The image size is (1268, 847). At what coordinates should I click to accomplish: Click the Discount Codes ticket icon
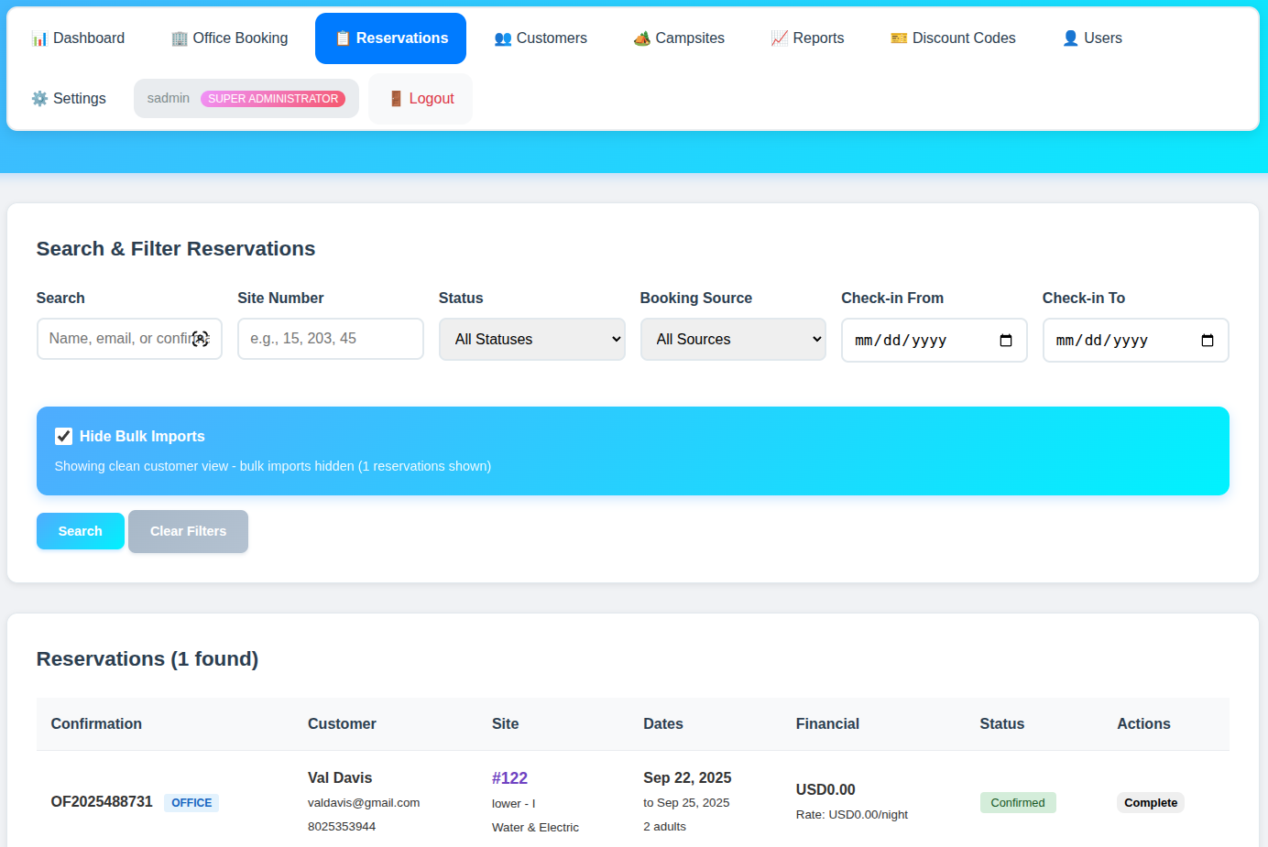pyautogui.click(x=899, y=38)
